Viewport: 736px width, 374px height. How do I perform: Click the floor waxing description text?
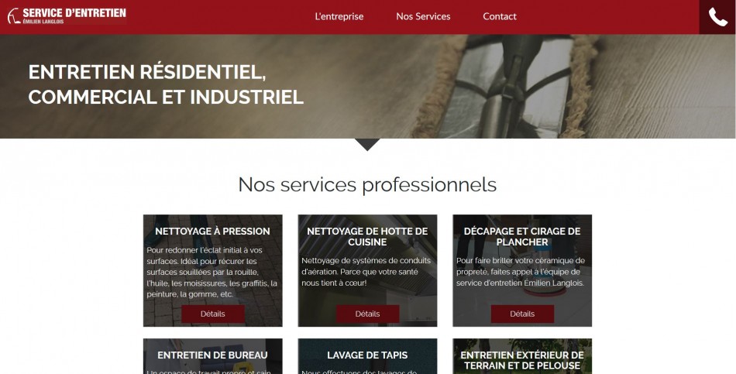pyautogui.click(x=521, y=272)
